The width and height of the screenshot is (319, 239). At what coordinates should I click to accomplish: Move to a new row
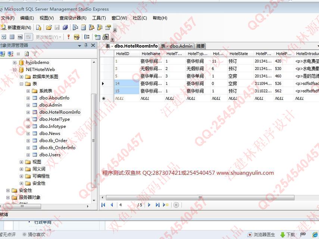coord(166,205)
